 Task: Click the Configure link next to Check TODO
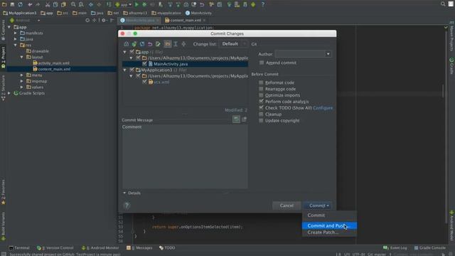(x=323, y=108)
